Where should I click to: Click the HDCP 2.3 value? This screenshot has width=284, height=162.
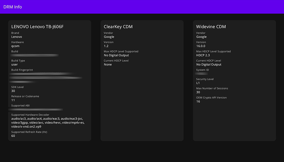203,55
